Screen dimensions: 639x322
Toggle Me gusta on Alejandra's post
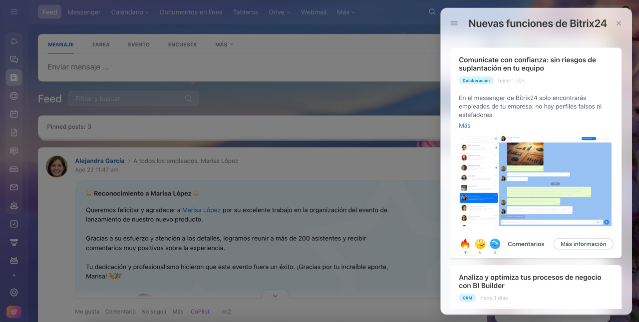click(87, 312)
